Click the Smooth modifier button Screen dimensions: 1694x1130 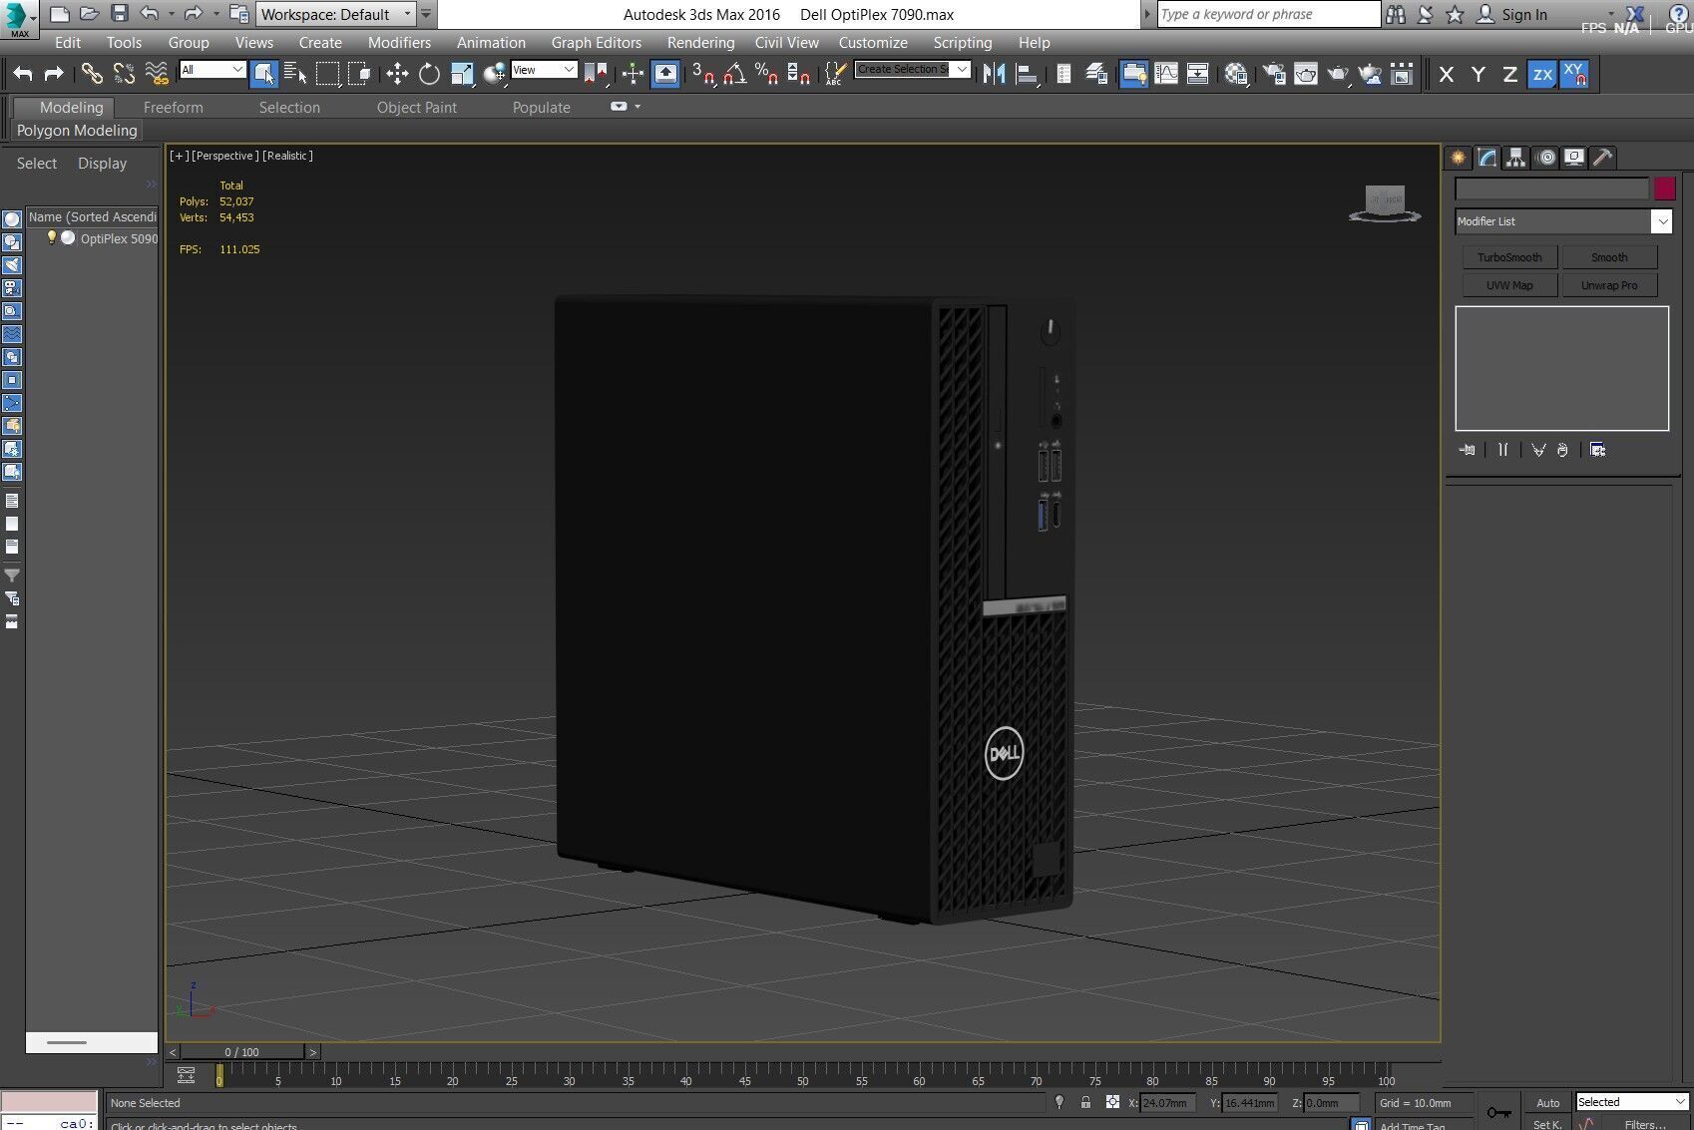tap(1609, 257)
